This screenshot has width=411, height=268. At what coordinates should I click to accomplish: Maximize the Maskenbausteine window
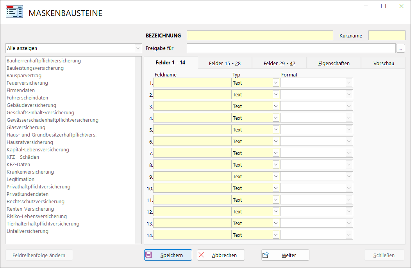coord(383,6)
